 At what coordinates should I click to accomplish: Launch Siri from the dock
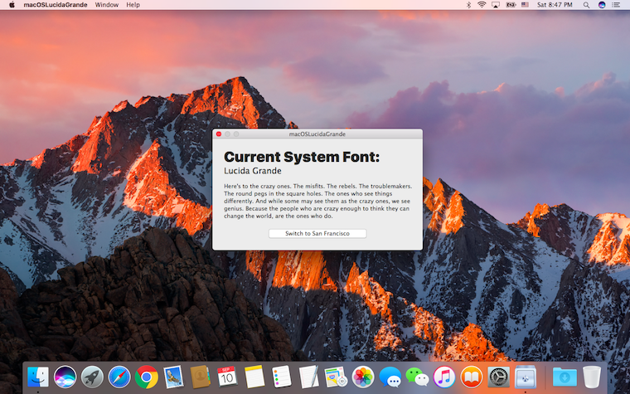[65, 377]
